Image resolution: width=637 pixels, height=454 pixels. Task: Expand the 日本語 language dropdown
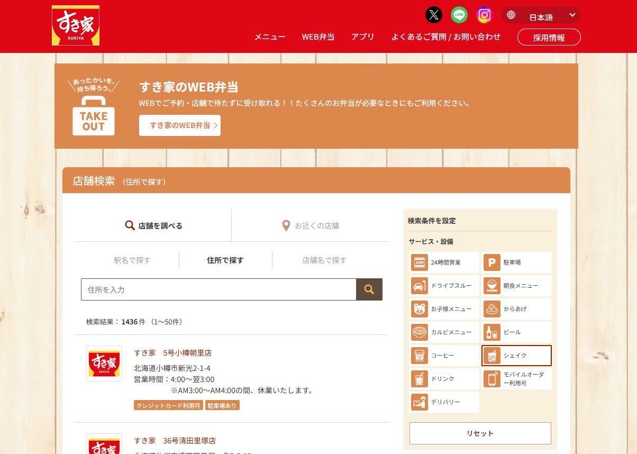[x=541, y=15]
